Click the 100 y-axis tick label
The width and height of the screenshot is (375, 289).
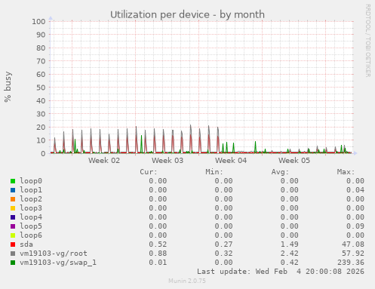click(38, 21)
